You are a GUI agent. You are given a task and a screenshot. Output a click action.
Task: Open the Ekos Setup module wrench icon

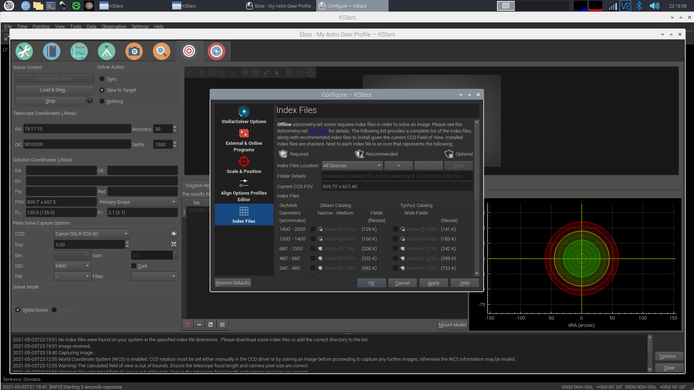click(24, 51)
